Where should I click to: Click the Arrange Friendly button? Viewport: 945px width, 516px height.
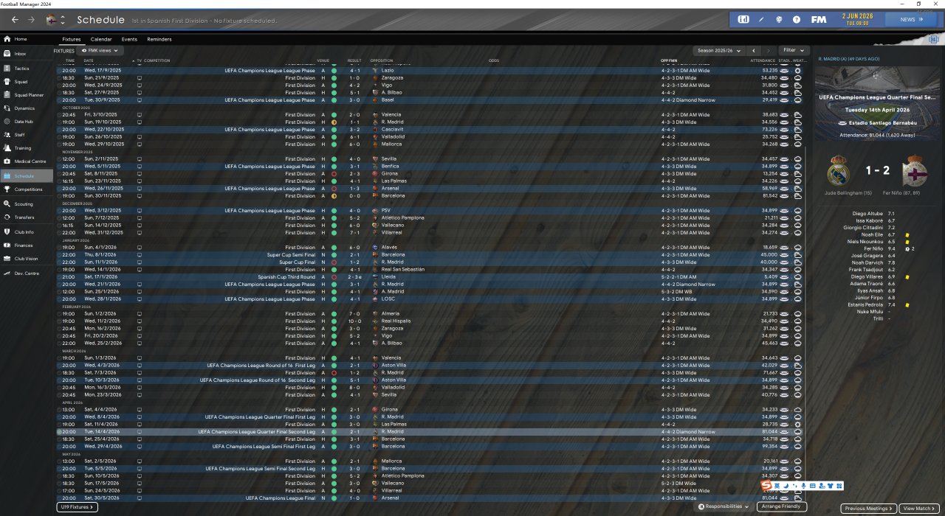[x=782, y=507]
